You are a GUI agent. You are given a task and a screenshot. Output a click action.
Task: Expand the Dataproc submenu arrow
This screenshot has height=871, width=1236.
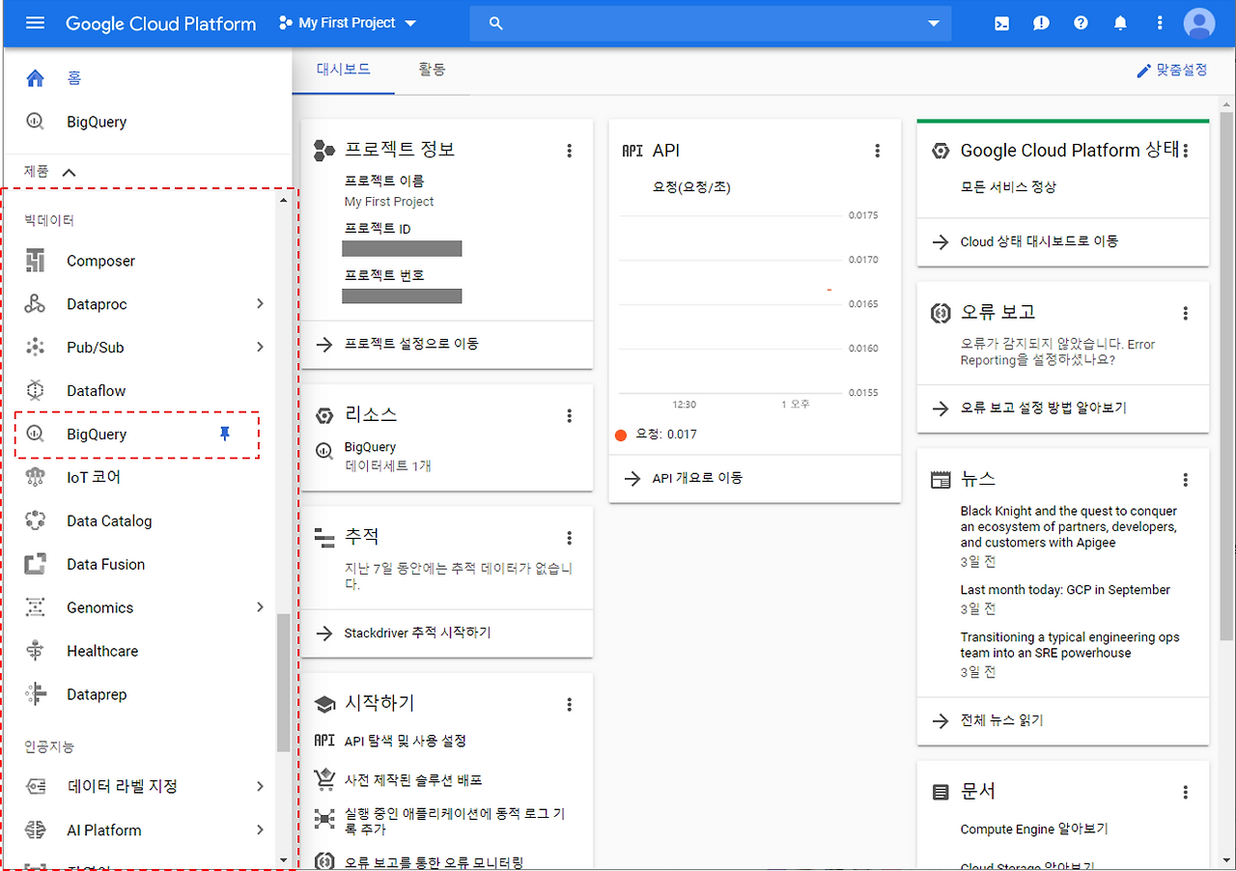pos(261,304)
